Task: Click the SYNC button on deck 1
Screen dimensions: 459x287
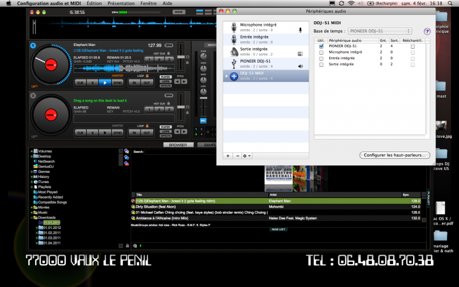Action: click(x=118, y=83)
